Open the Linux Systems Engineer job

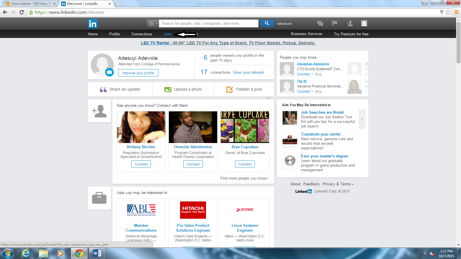245,228
